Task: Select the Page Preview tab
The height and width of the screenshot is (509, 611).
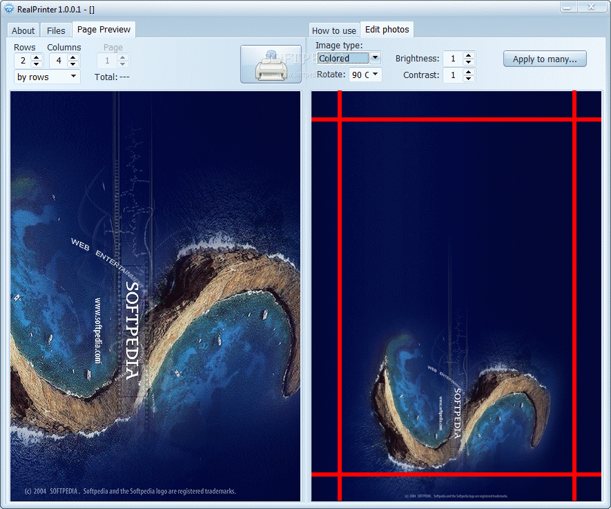Action: tap(104, 30)
